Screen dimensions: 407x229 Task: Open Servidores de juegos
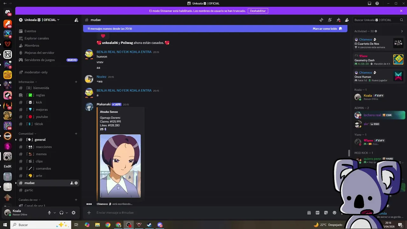[x=48, y=60]
